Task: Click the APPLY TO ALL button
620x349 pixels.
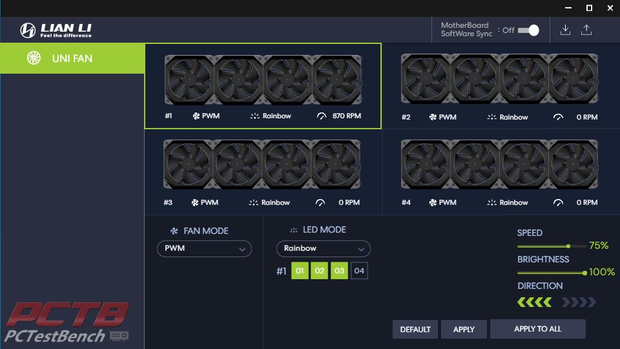Action: click(x=538, y=329)
